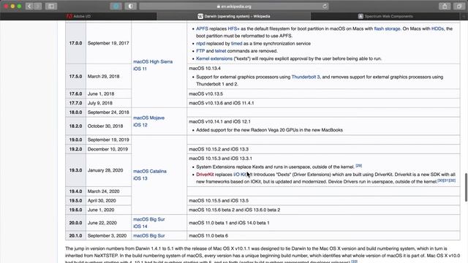Click the en.wikipedia.org address bar
Screen dimensions: 468x263
click(234, 6)
